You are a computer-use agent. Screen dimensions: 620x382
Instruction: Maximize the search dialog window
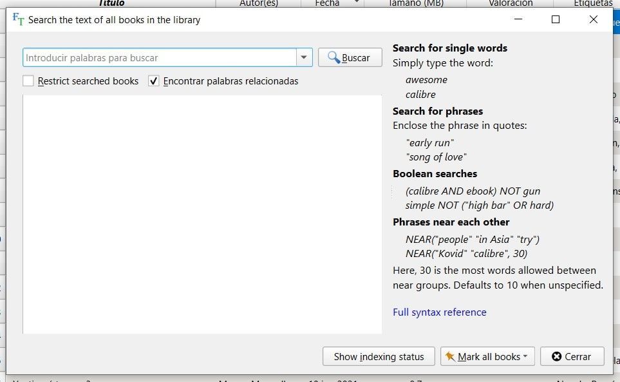click(x=556, y=19)
